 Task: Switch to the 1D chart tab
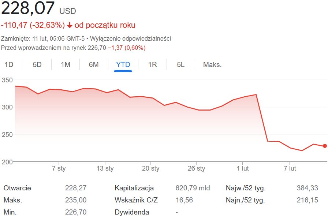(9, 64)
